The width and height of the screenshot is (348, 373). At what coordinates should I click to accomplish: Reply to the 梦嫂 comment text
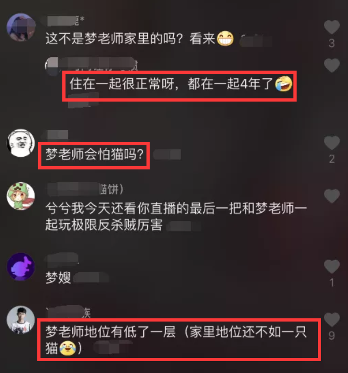point(58,278)
